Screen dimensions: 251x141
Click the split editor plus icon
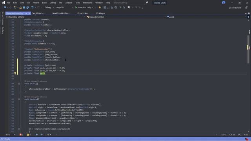248,17
